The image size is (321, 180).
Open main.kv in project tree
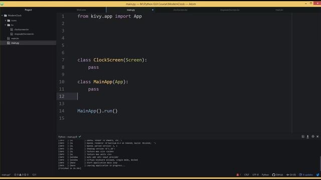coord(15,38)
